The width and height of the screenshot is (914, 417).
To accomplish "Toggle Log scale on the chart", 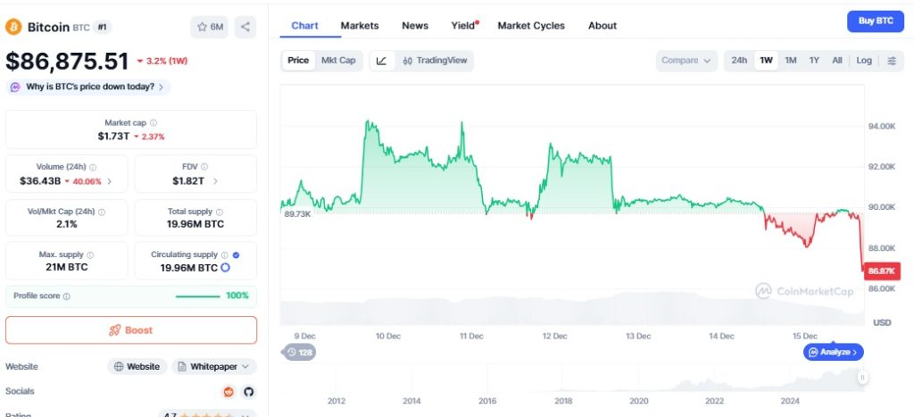I will pyautogui.click(x=864, y=61).
